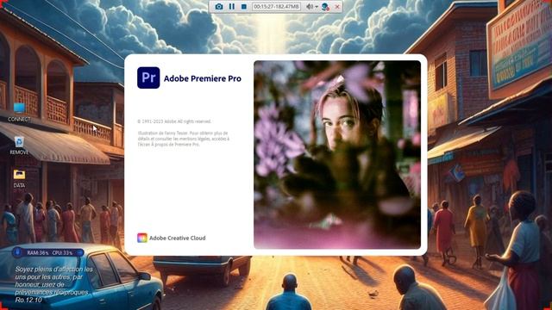This screenshot has width=552, height=310.
Task: Open the audio dropdown arrow beside the speaker
Action: (317, 7)
